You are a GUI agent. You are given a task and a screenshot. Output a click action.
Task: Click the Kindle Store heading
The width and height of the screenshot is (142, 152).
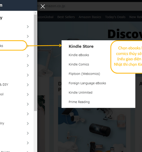click(x=81, y=46)
